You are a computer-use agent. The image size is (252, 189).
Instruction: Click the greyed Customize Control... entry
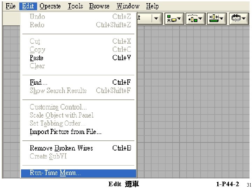(79, 107)
